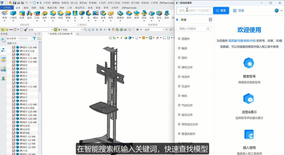Screen dimensions: 285x155
Task: Select the 加厚 thicken tool
Action: [x=136, y=15]
